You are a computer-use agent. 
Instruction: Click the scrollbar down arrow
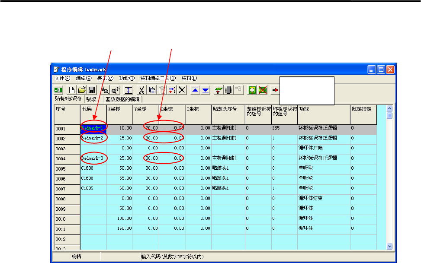(389, 246)
